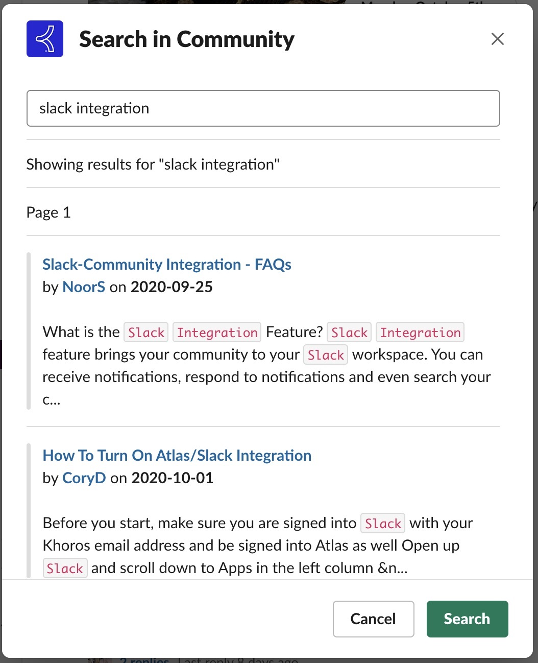Click the date 2020-10-01 of CoryD's post

pyautogui.click(x=173, y=478)
